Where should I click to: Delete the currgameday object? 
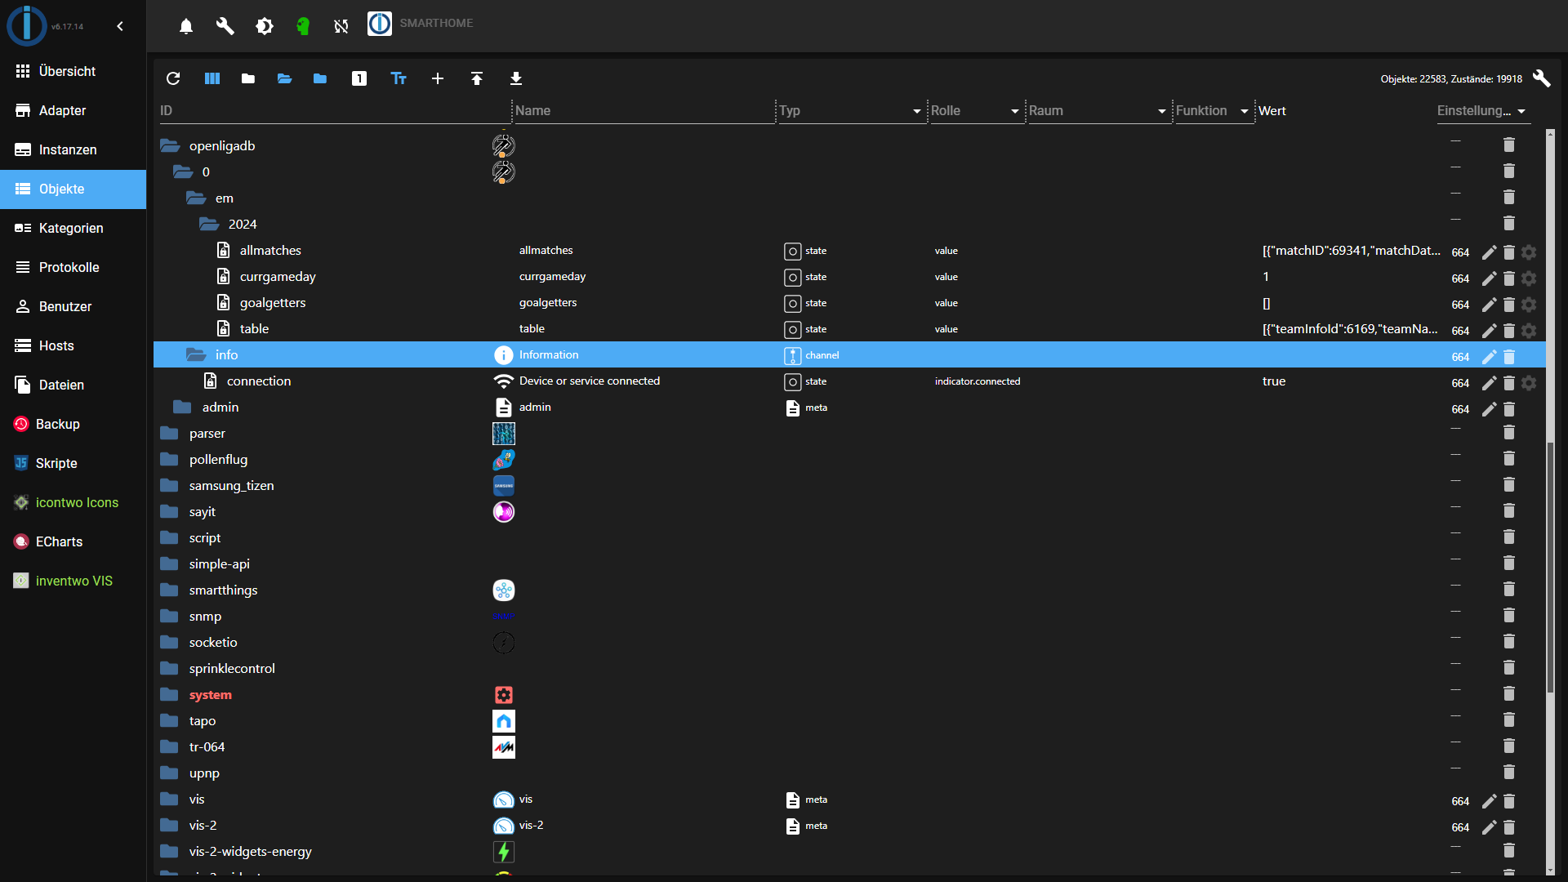(x=1509, y=278)
